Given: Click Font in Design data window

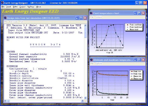Looking at the screenshot, I should [x=21, y=22].
